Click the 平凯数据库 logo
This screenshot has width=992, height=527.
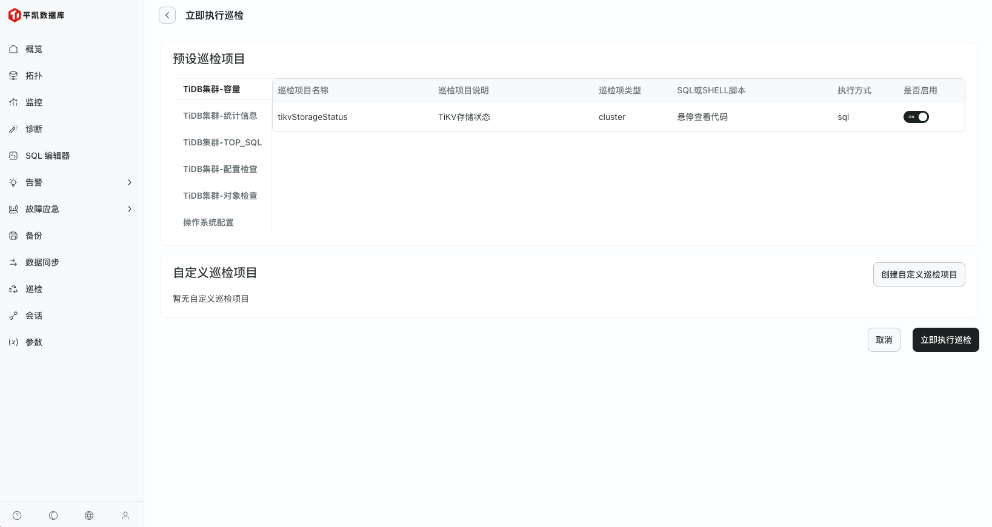click(x=36, y=15)
